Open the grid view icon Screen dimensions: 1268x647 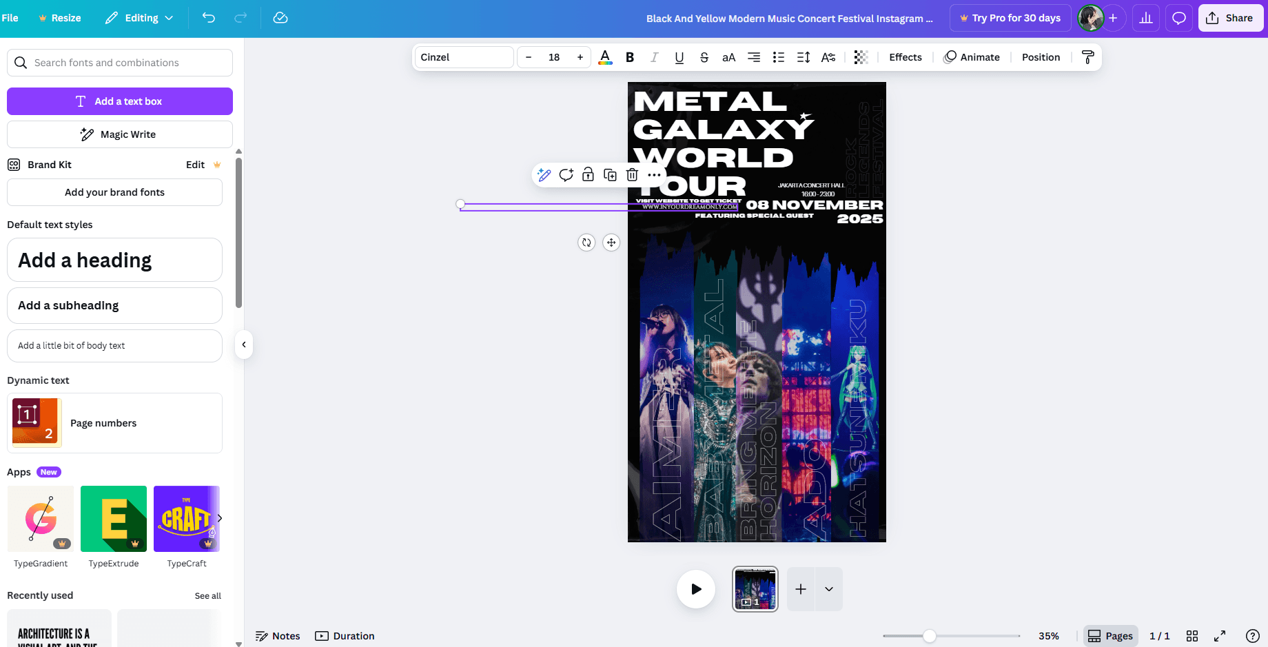pos(1192,636)
